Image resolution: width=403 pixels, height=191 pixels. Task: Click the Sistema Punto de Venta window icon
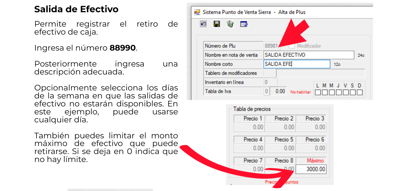tap(197, 12)
